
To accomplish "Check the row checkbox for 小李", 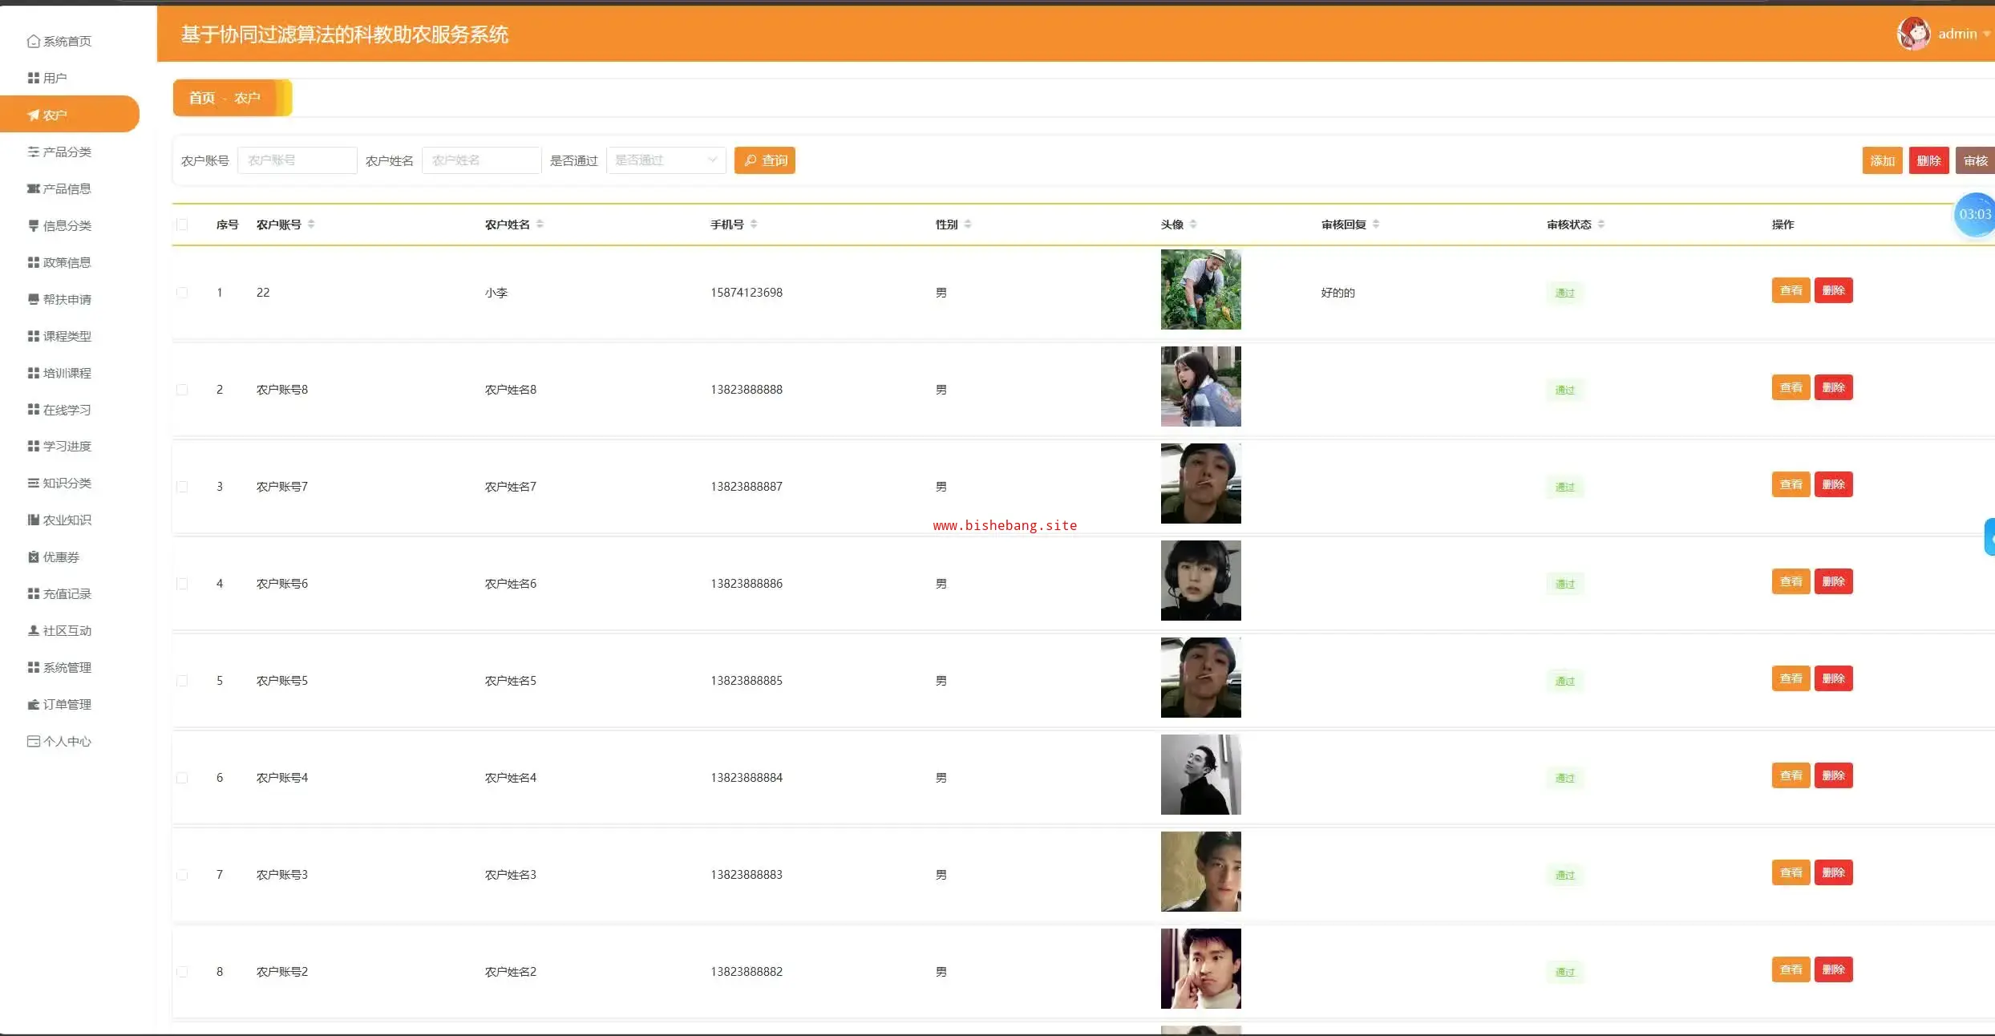I will pos(182,293).
